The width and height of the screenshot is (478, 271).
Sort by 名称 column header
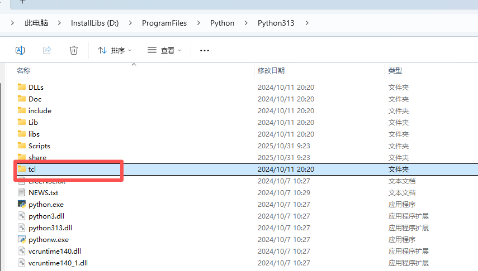(23, 71)
